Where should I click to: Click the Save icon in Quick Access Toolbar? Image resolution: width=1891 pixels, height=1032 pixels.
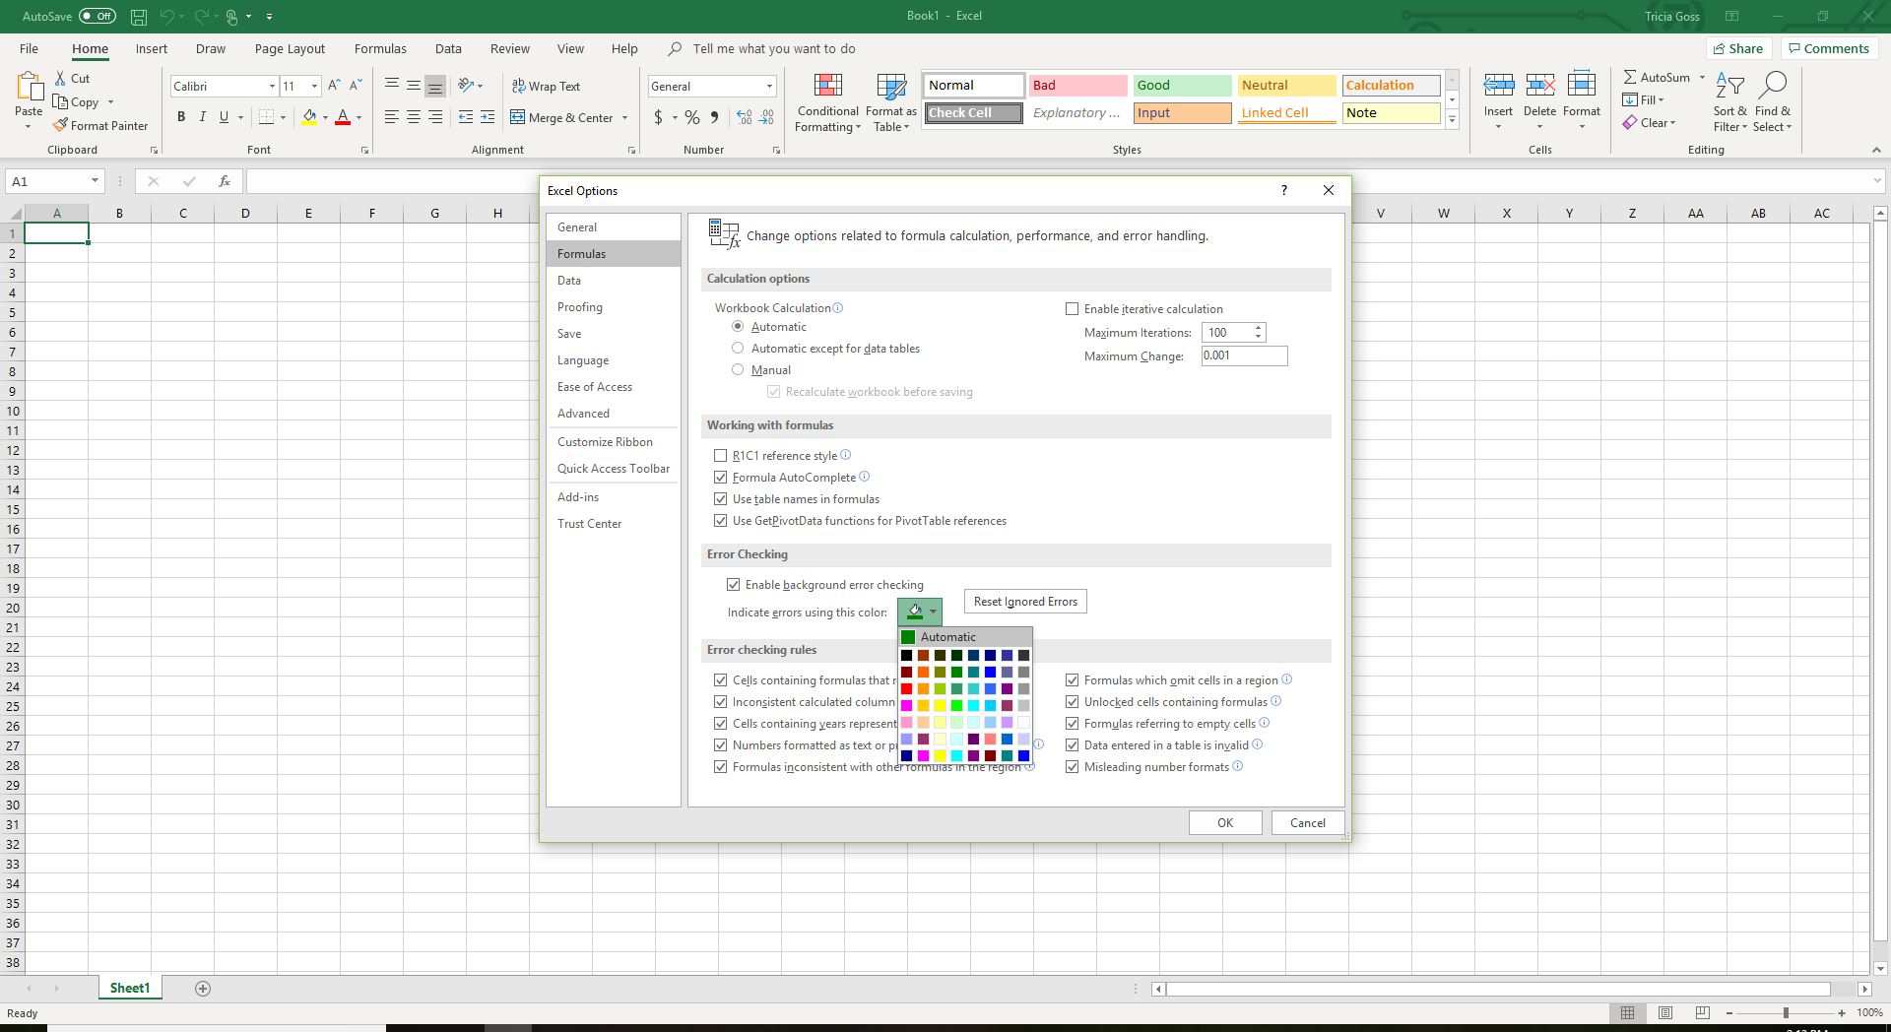138,17
